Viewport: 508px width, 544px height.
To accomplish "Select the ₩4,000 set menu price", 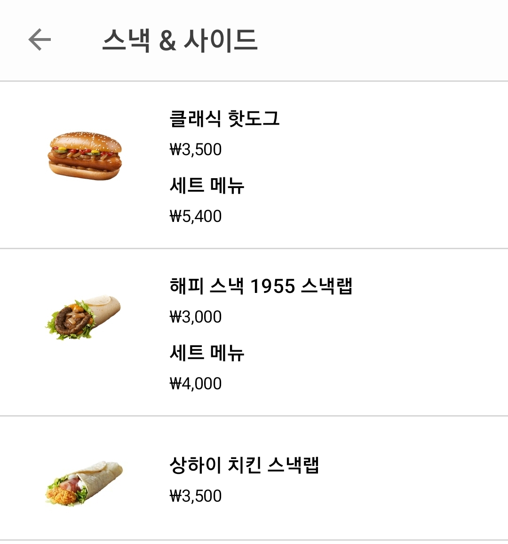I will click(x=195, y=384).
